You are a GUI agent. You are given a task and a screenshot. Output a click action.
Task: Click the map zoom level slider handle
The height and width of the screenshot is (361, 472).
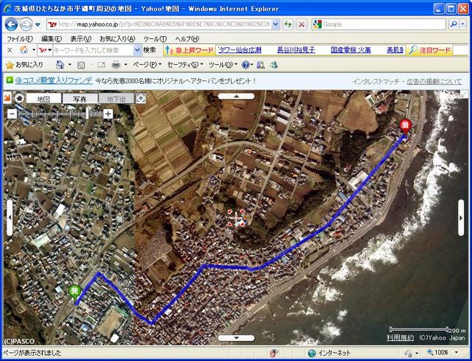coord(88,114)
